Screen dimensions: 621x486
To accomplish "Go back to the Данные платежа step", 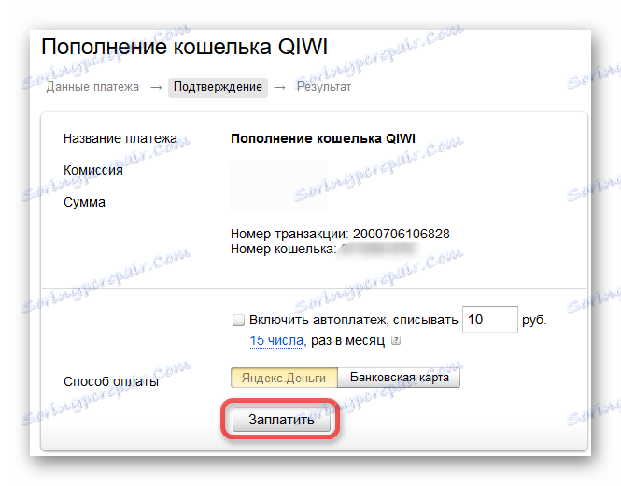I will 92,87.
